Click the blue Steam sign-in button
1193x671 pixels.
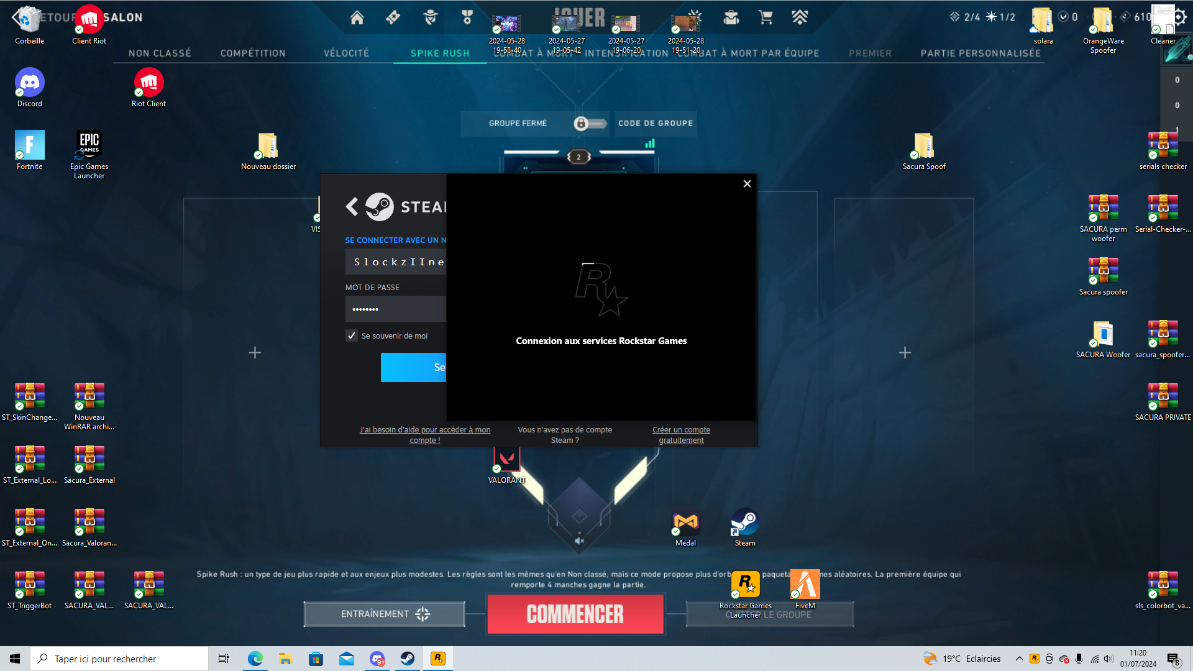click(x=413, y=367)
